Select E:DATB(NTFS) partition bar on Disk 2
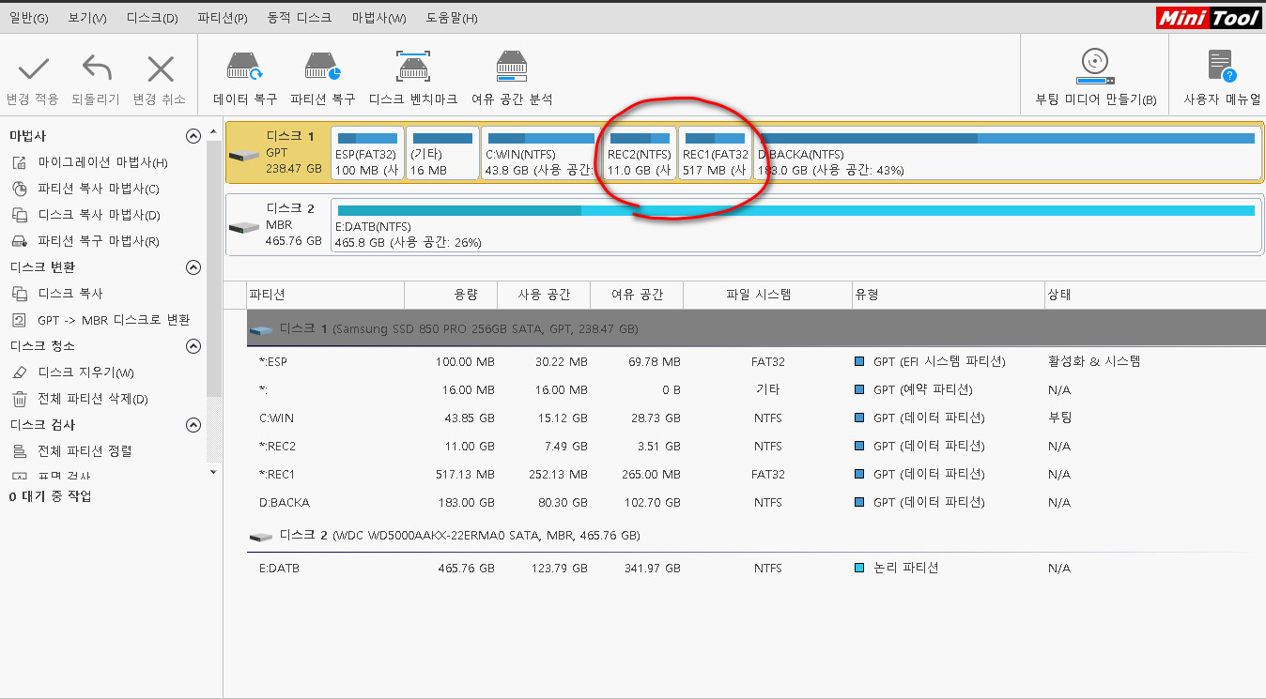Viewport: 1266px width, 699px height. click(796, 226)
